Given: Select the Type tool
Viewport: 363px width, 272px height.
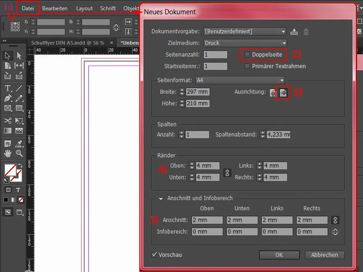Looking at the screenshot, I should coord(8,88).
